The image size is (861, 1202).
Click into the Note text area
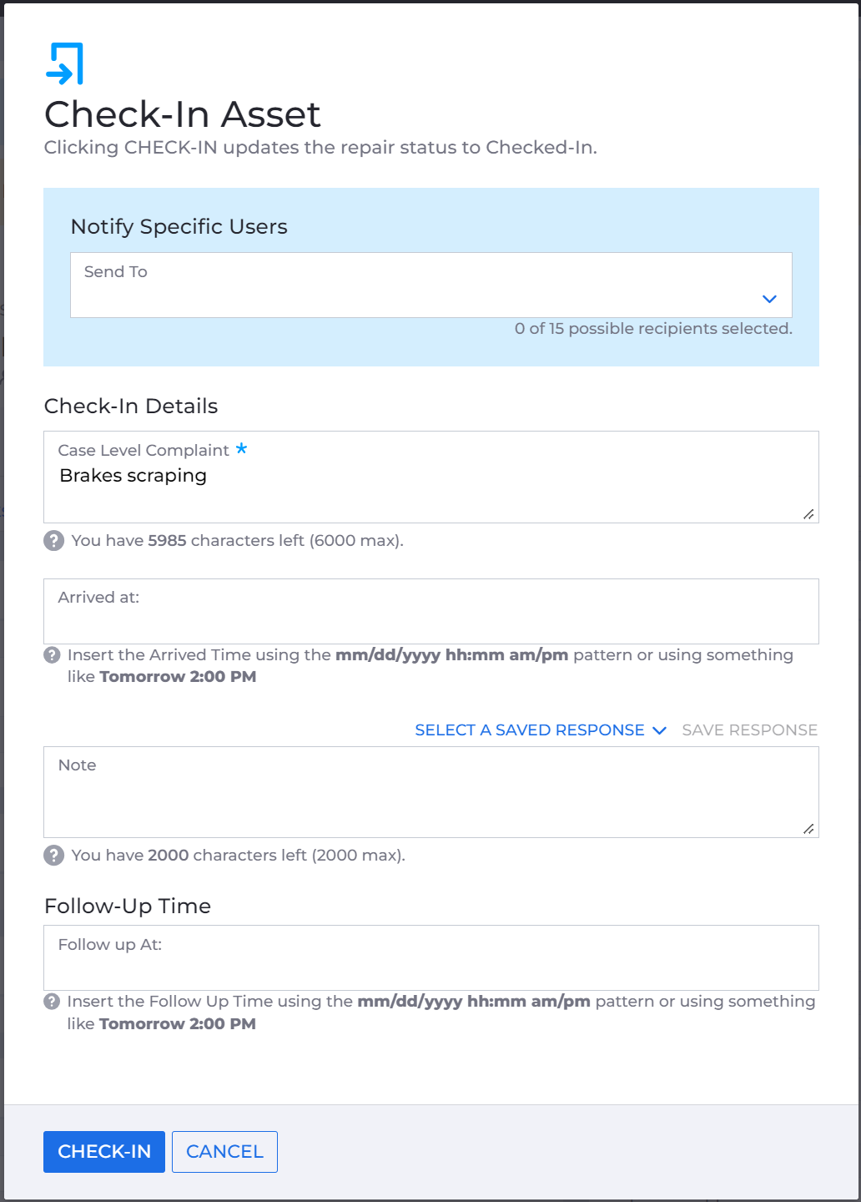pyautogui.click(x=431, y=792)
